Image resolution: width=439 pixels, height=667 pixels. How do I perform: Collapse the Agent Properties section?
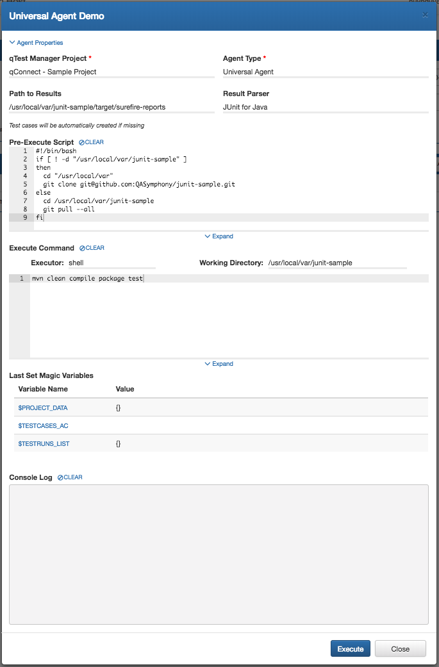coord(37,43)
